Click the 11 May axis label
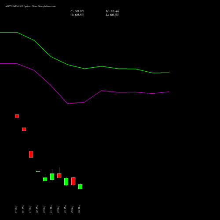Screen dimensions: 220x220 (30, 209)
